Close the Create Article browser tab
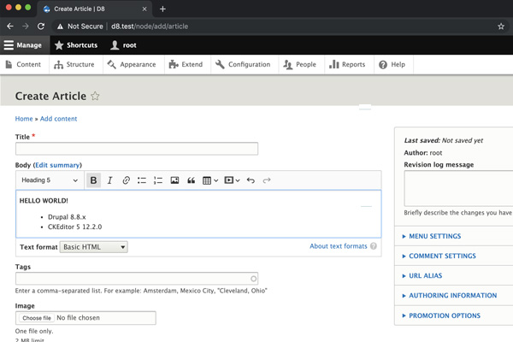 [x=144, y=9]
